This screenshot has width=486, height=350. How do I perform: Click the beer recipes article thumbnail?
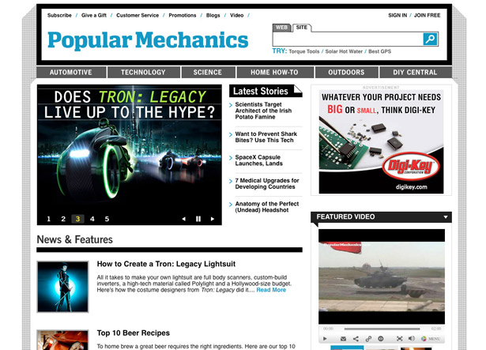[x=62, y=340]
